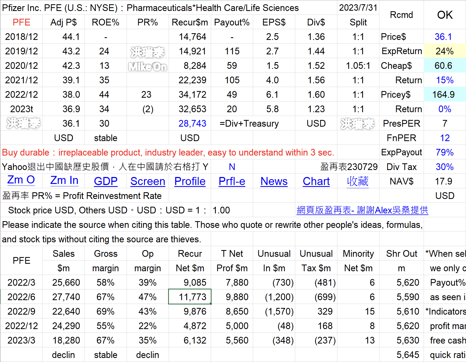Select the Pricey$ value 164.9
The width and height of the screenshot is (466, 362).
click(445, 95)
